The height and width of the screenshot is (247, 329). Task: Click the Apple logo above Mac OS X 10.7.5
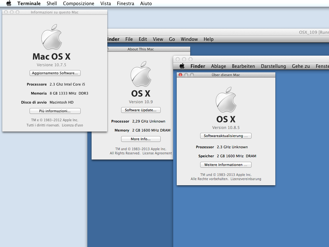[x=51, y=37]
